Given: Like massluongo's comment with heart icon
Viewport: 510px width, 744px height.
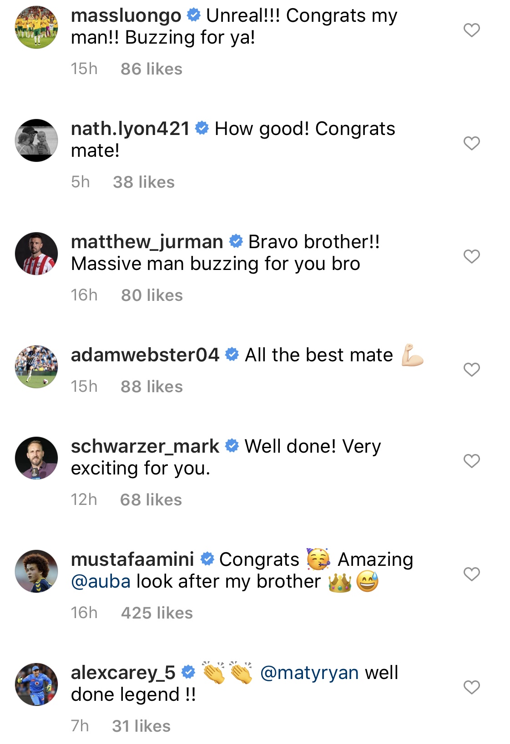Looking at the screenshot, I should (471, 30).
